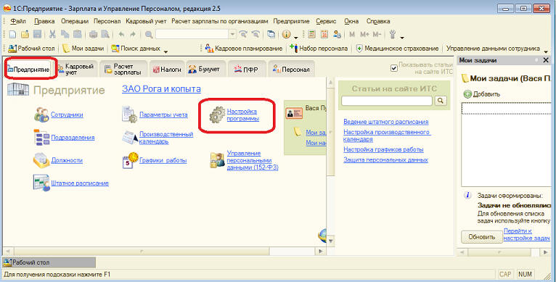Open the Производственный календарь link
This screenshot has width=556, height=282.
click(x=166, y=138)
